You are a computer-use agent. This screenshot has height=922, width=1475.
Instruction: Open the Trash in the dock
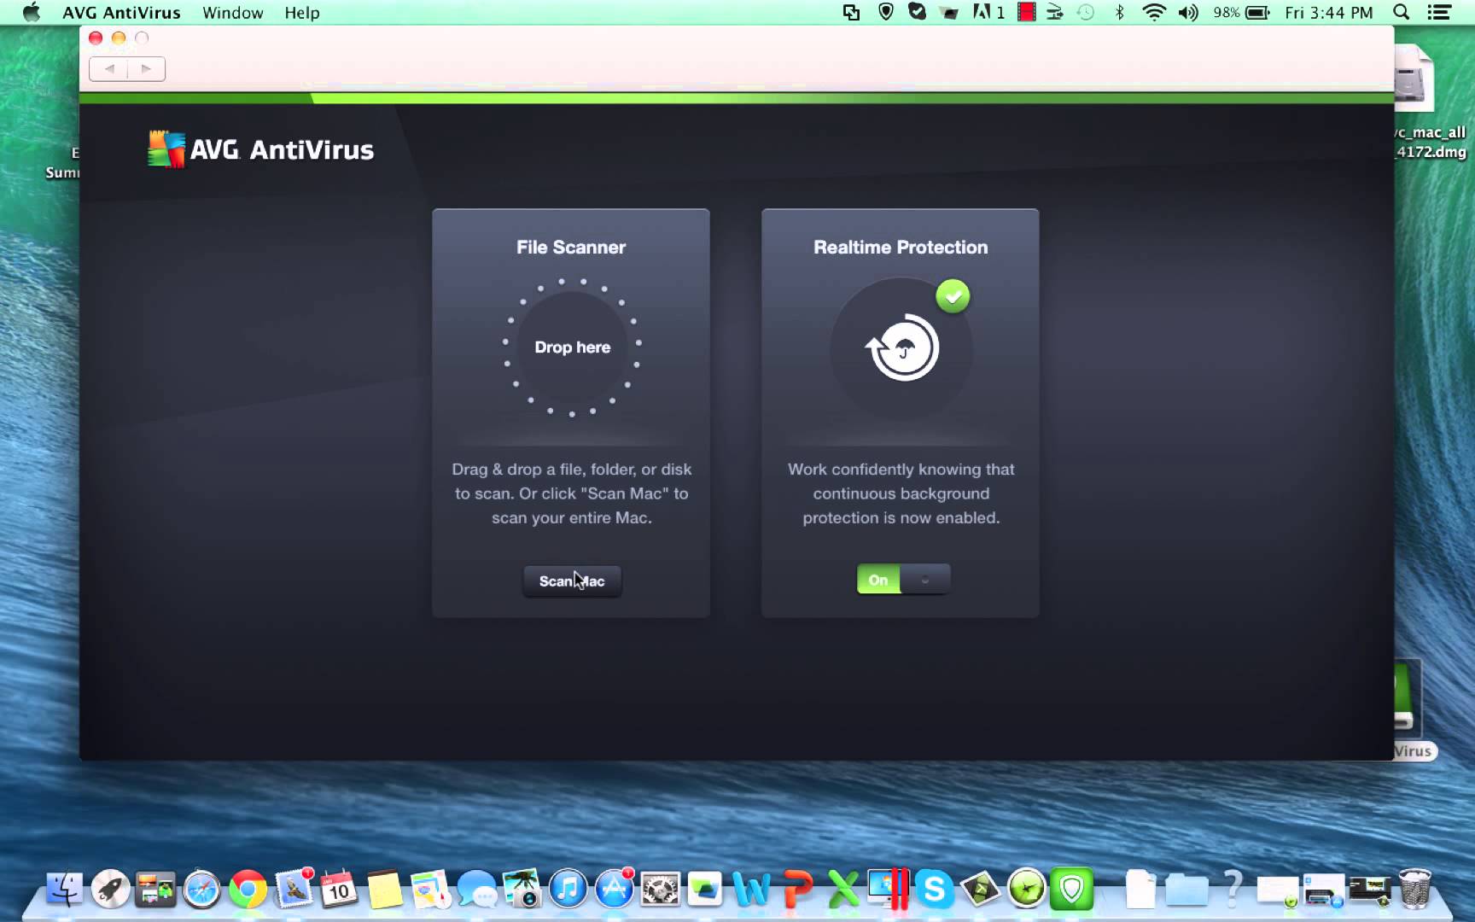pyautogui.click(x=1414, y=888)
